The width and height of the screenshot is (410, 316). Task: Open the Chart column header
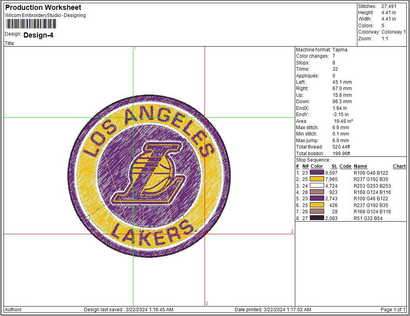[x=399, y=166]
